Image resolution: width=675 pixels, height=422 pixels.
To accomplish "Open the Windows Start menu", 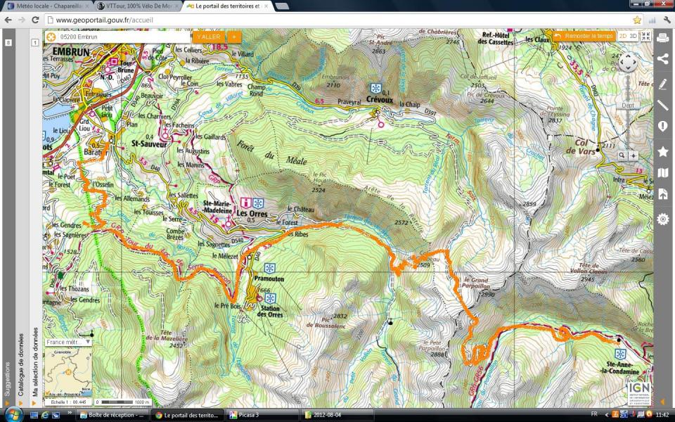I will tap(13, 415).
